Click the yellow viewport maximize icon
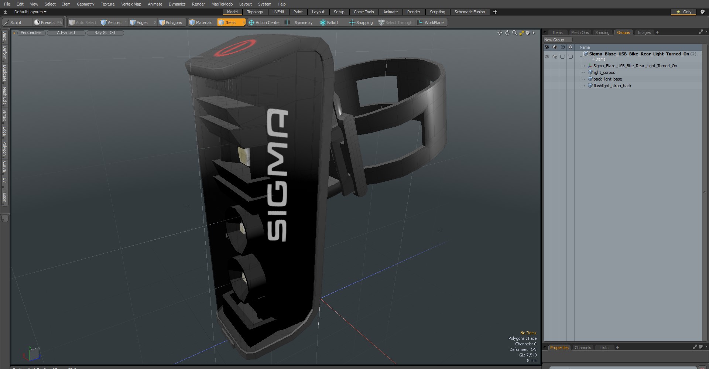709x369 pixels. click(x=521, y=33)
